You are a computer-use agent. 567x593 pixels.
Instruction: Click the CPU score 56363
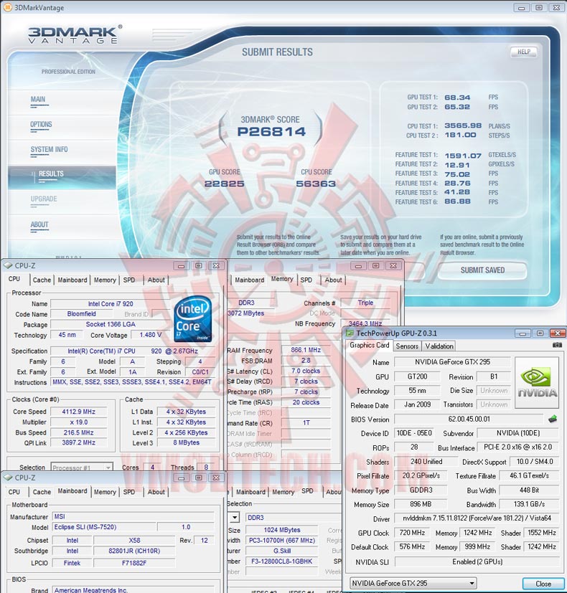point(316,184)
